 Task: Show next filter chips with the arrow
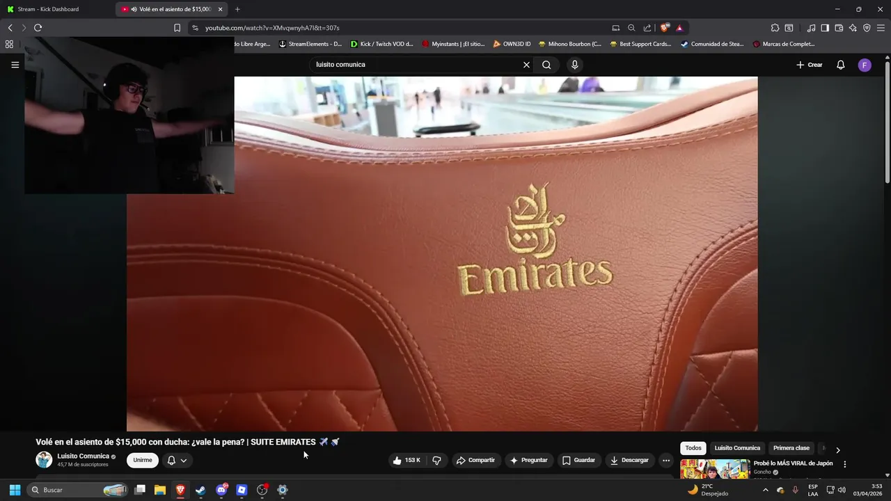[x=837, y=450]
